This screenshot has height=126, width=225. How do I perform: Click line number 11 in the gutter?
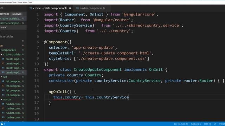coord(37,70)
